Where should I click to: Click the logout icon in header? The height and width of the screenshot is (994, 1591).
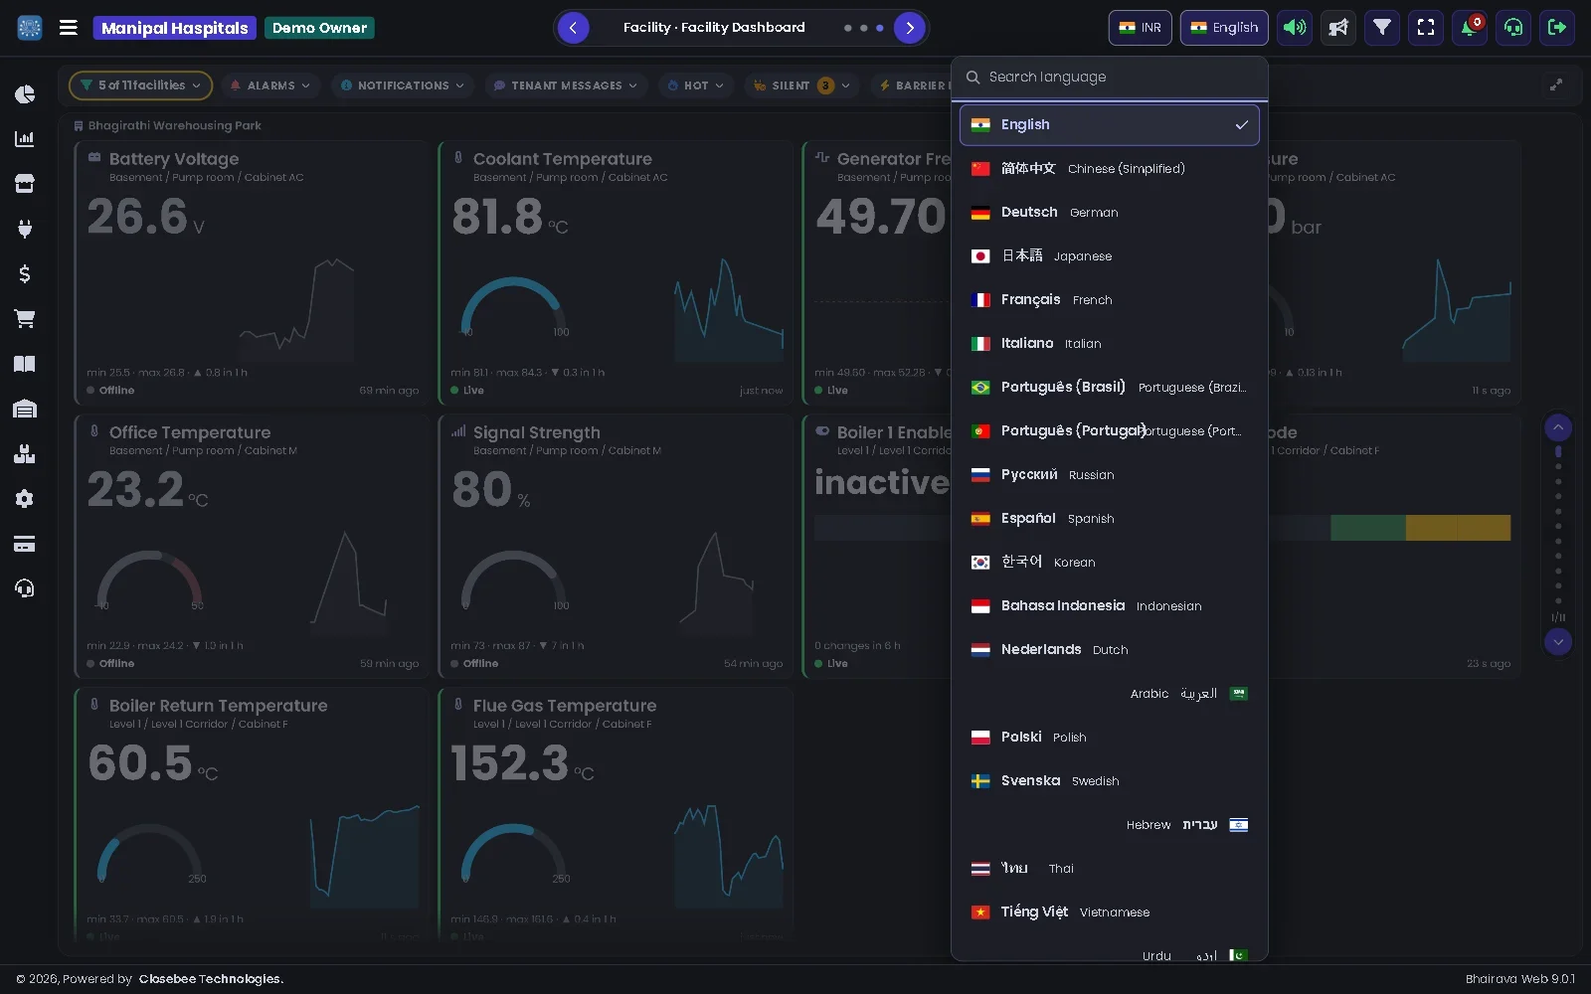(x=1557, y=28)
